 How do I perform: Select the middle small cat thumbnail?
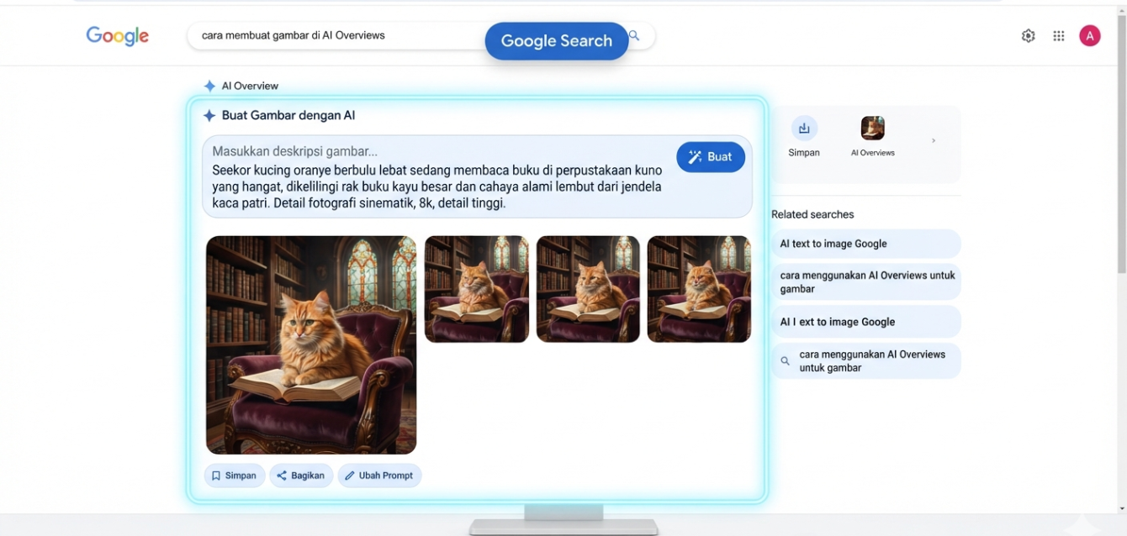[588, 289]
